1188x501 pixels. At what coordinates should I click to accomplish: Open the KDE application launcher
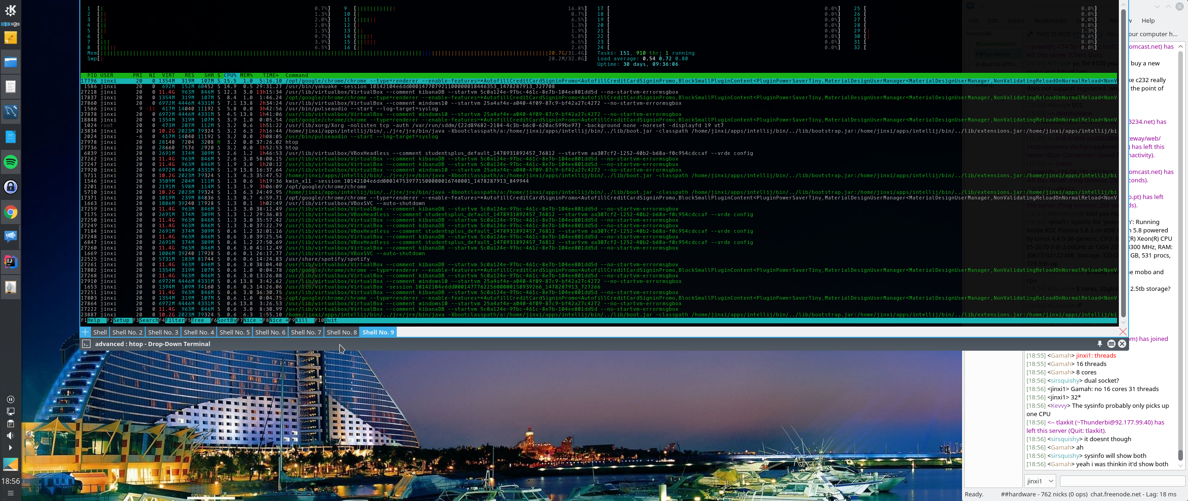(x=10, y=10)
